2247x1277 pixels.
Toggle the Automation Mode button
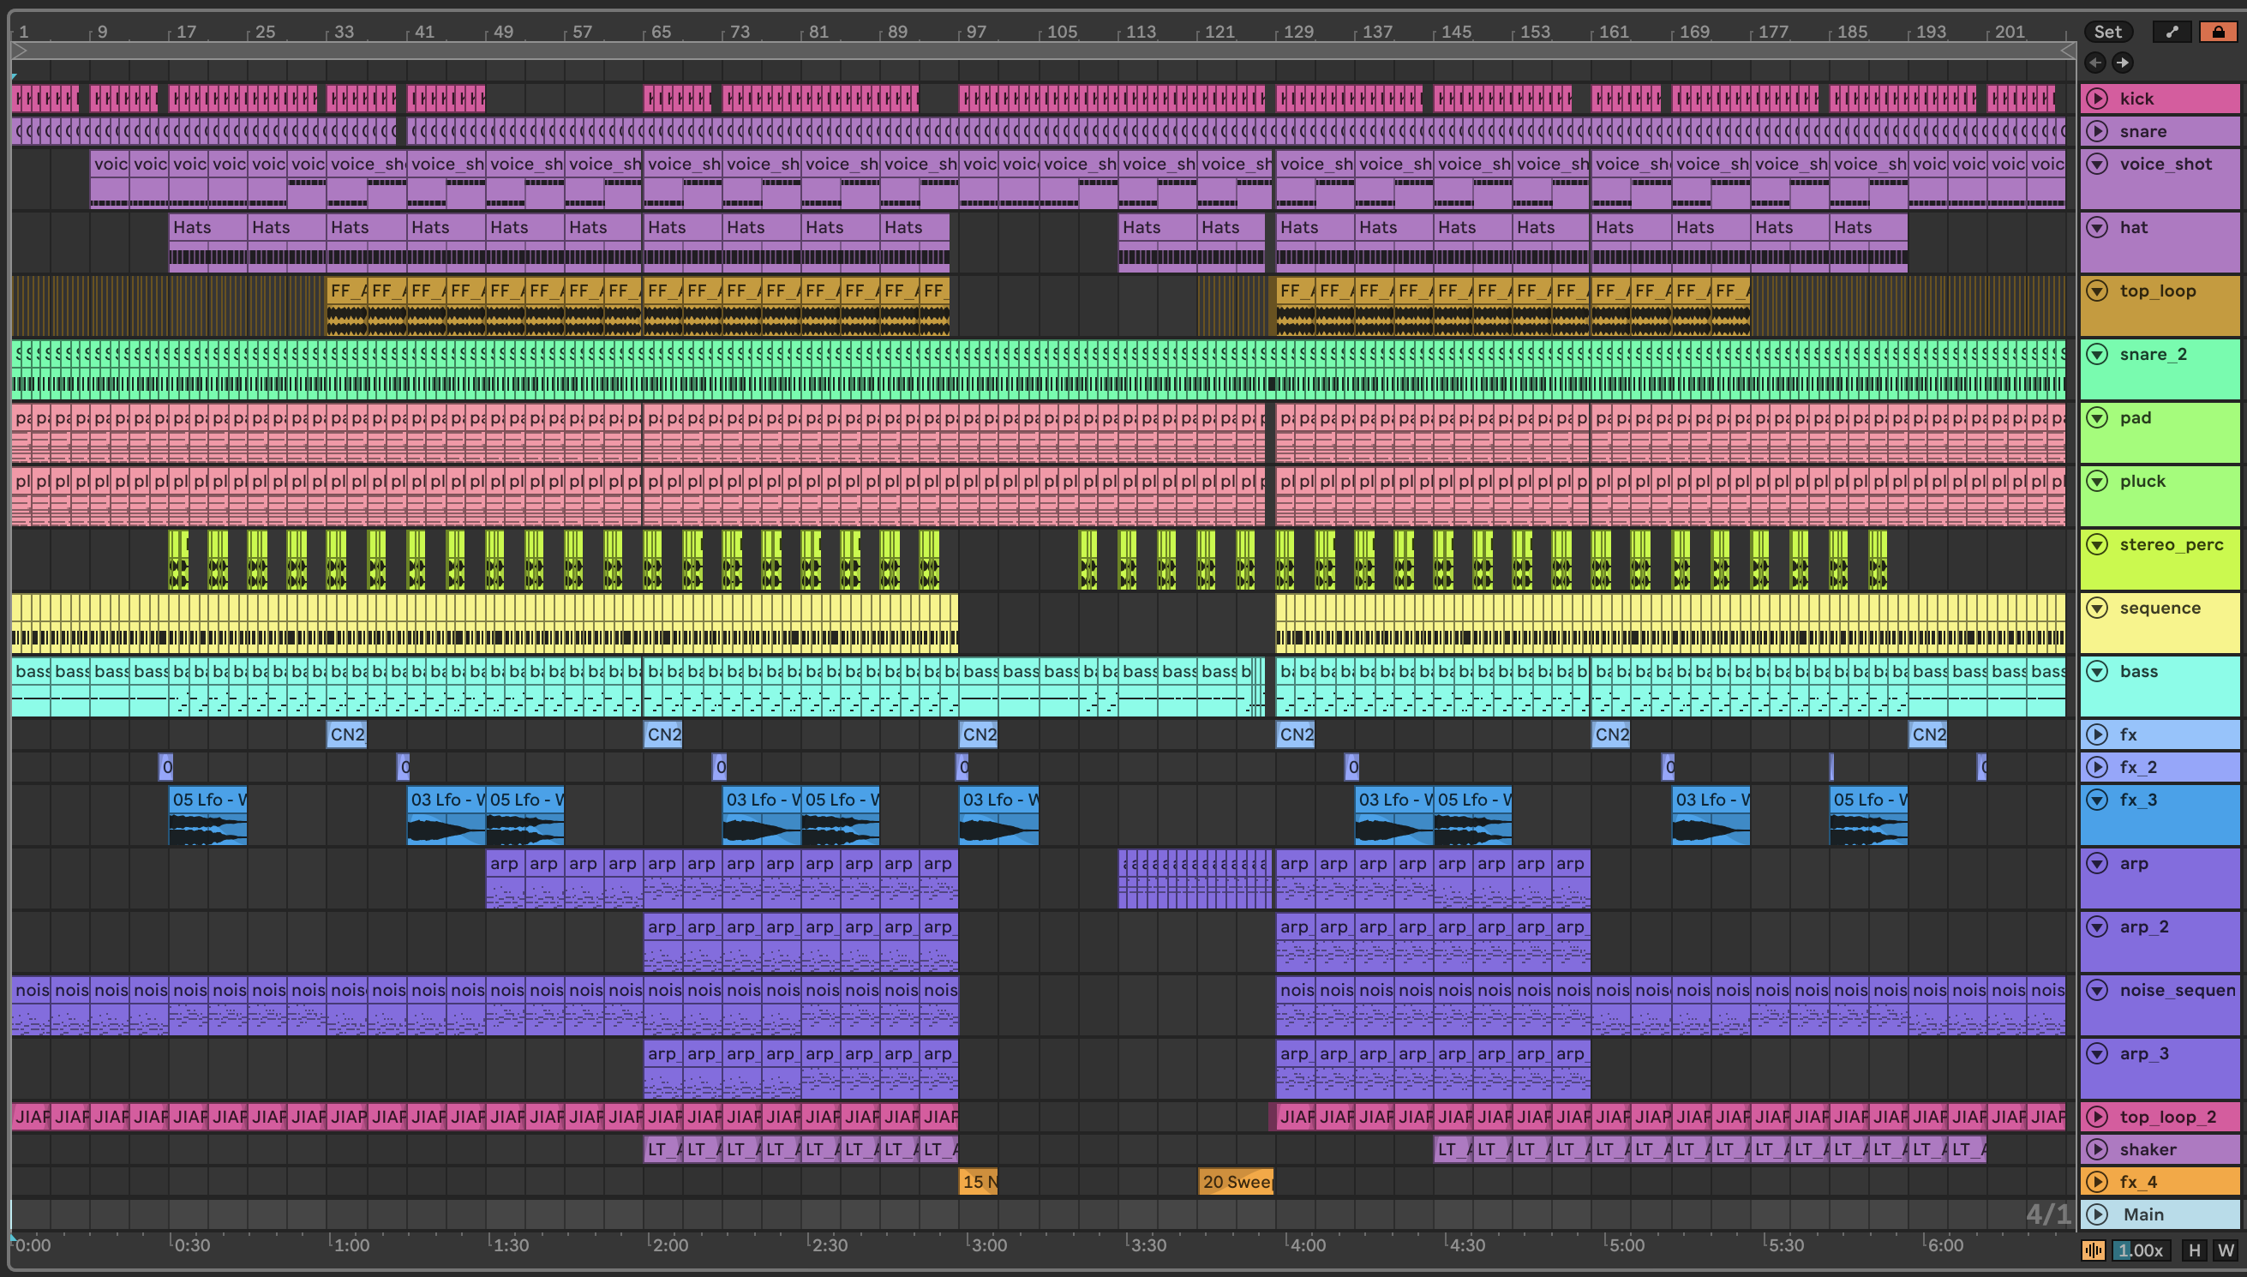tap(2172, 33)
